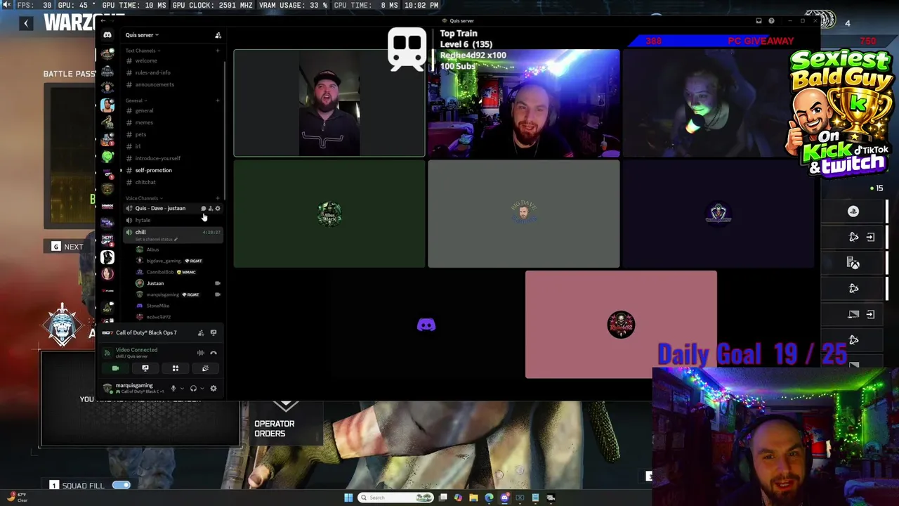899x506 pixels.
Task: Focus the middle webcam tile with bearded man
Action: (x=524, y=103)
